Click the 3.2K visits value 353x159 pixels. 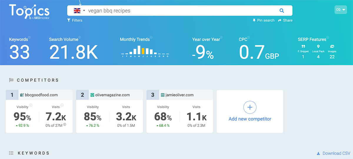pyautogui.click(x=126, y=117)
